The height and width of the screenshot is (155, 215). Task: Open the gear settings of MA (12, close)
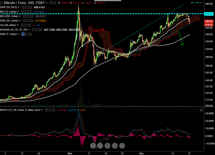click(x=26, y=12)
